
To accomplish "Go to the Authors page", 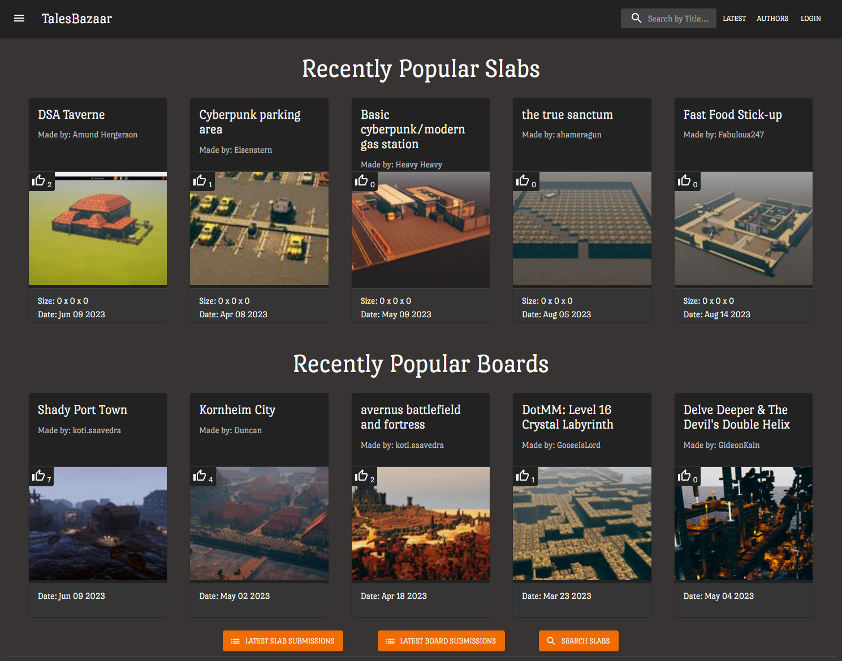I will [772, 19].
